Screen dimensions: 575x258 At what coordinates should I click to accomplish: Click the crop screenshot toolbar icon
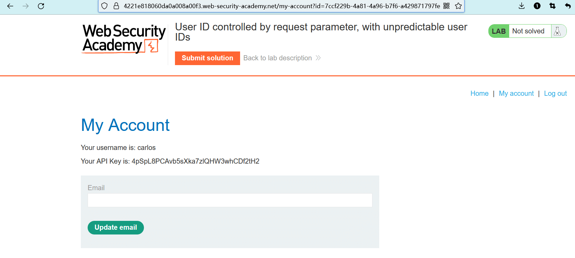click(x=552, y=6)
